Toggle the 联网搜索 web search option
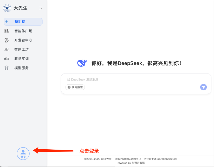Viewport: 214px width, 167px height. [x=75, y=87]
